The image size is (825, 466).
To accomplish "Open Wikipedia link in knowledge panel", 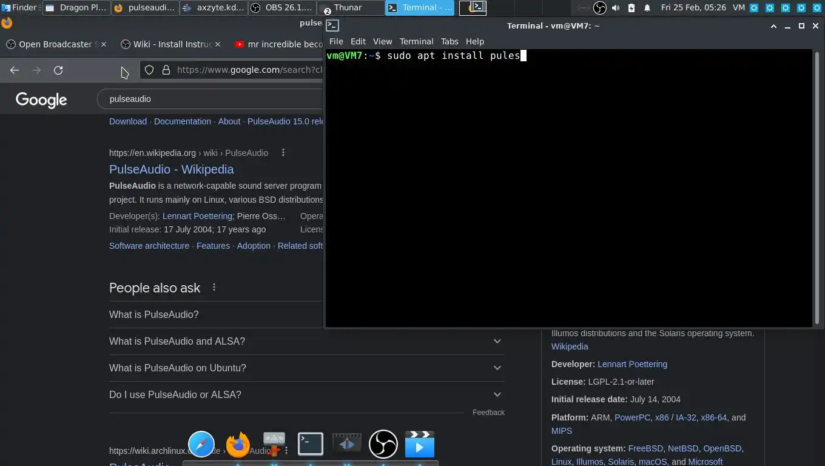I will 570,346.
